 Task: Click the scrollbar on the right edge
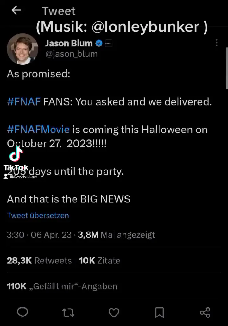[x=226, y=68]
